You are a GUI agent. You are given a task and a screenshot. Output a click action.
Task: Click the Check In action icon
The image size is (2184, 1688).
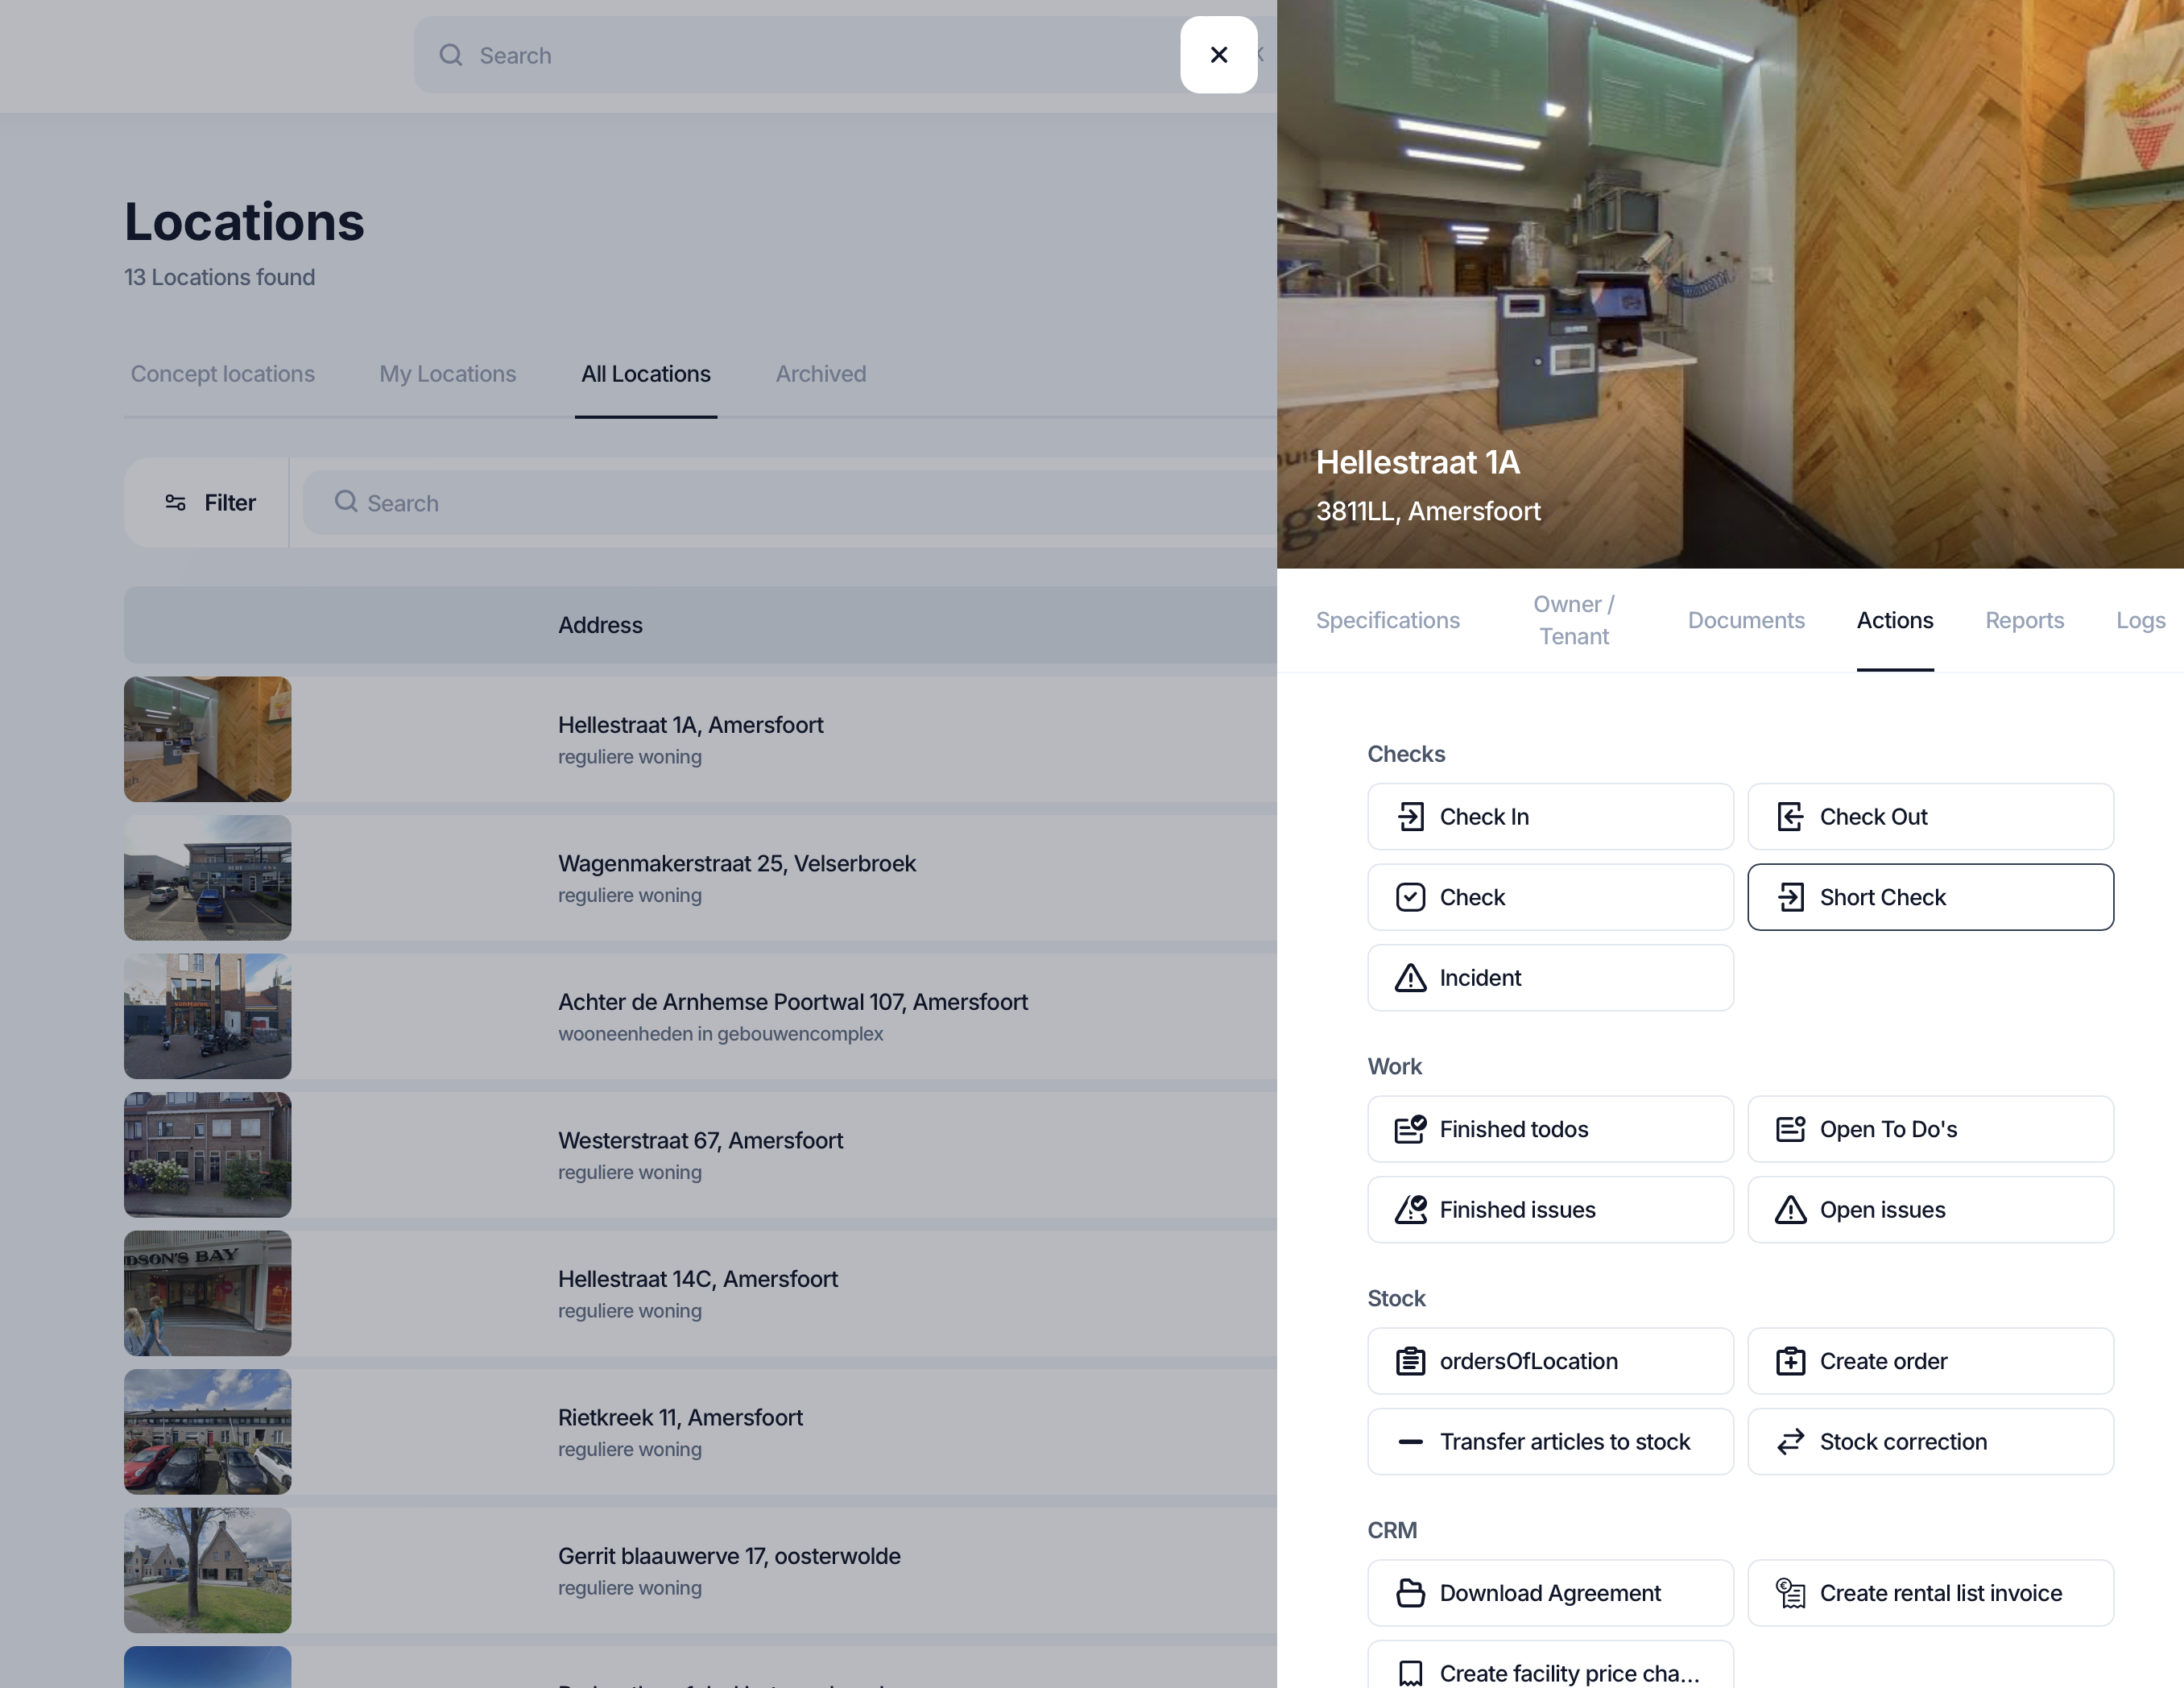tap(1410, 817)
